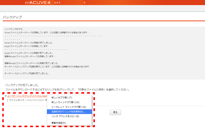Select シークレット ウィンドウで開く(G) entry
Viewport: 205px width, 128px height.
[x=69, y=107]
